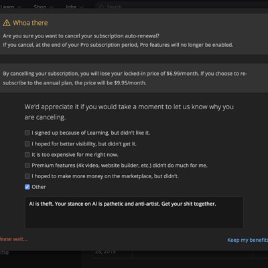This screenshot has width=268, height=268.
Task: Select 'Premium features didn't do much' checkbox
Action: click(27, 165)
